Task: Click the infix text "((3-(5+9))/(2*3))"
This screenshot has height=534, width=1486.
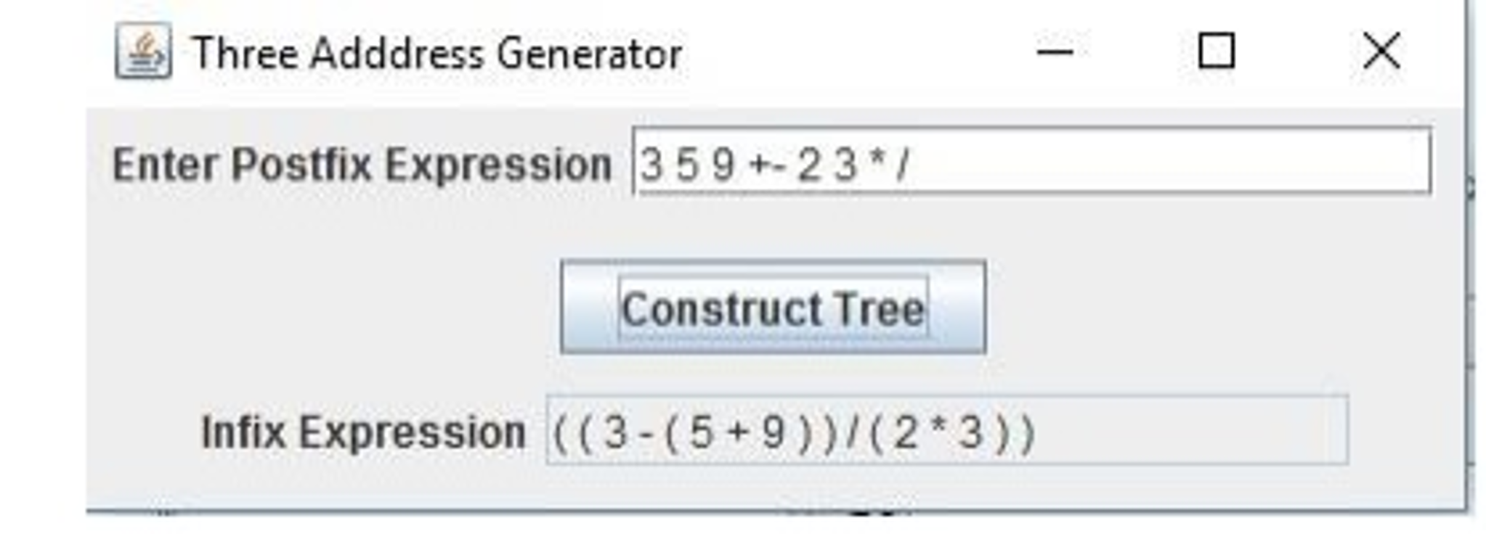Action: (793, 433)
